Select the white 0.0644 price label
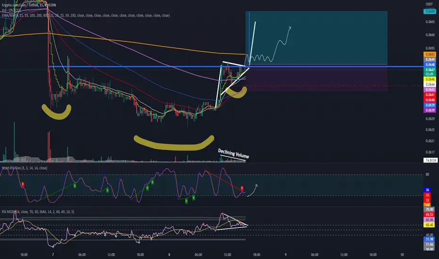This screenshot has width=439, height=259. pos(430,85)
